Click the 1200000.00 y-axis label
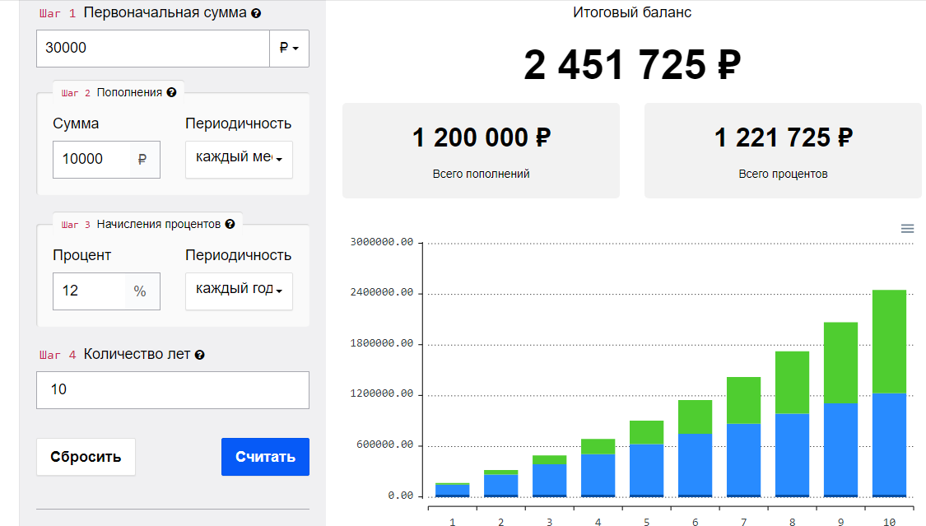Viewport: 926px width, 526px height. pyautogui.click(x=381, y=393)
